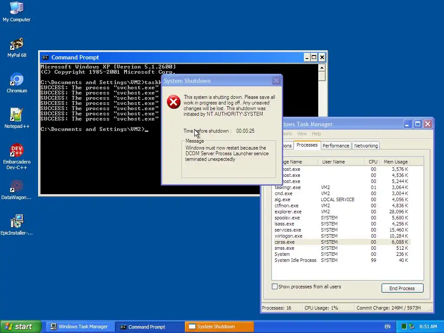This screenshot has height=333, width=444.
Task: Select the spoolsv.exe process row
Action: point(341,218)
